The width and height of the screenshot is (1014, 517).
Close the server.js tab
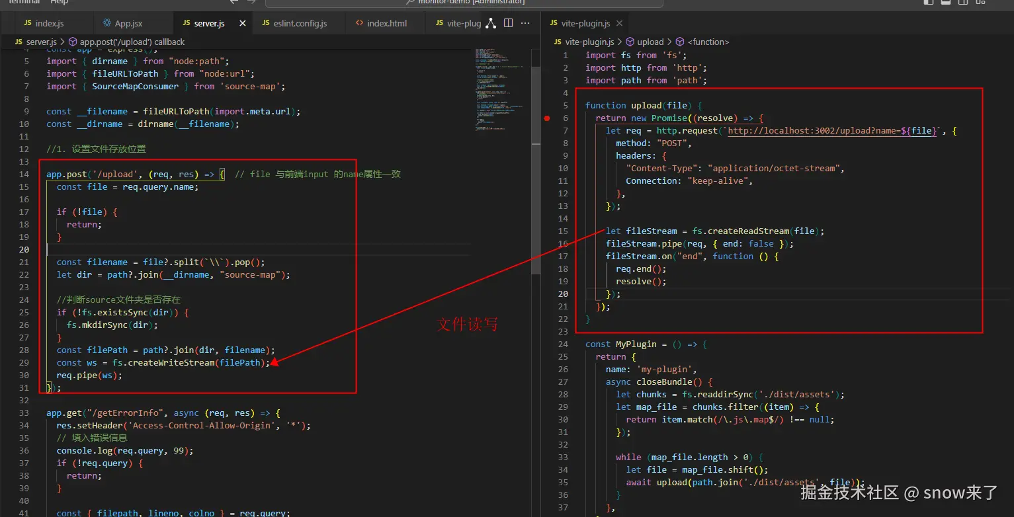pos(243,23)
